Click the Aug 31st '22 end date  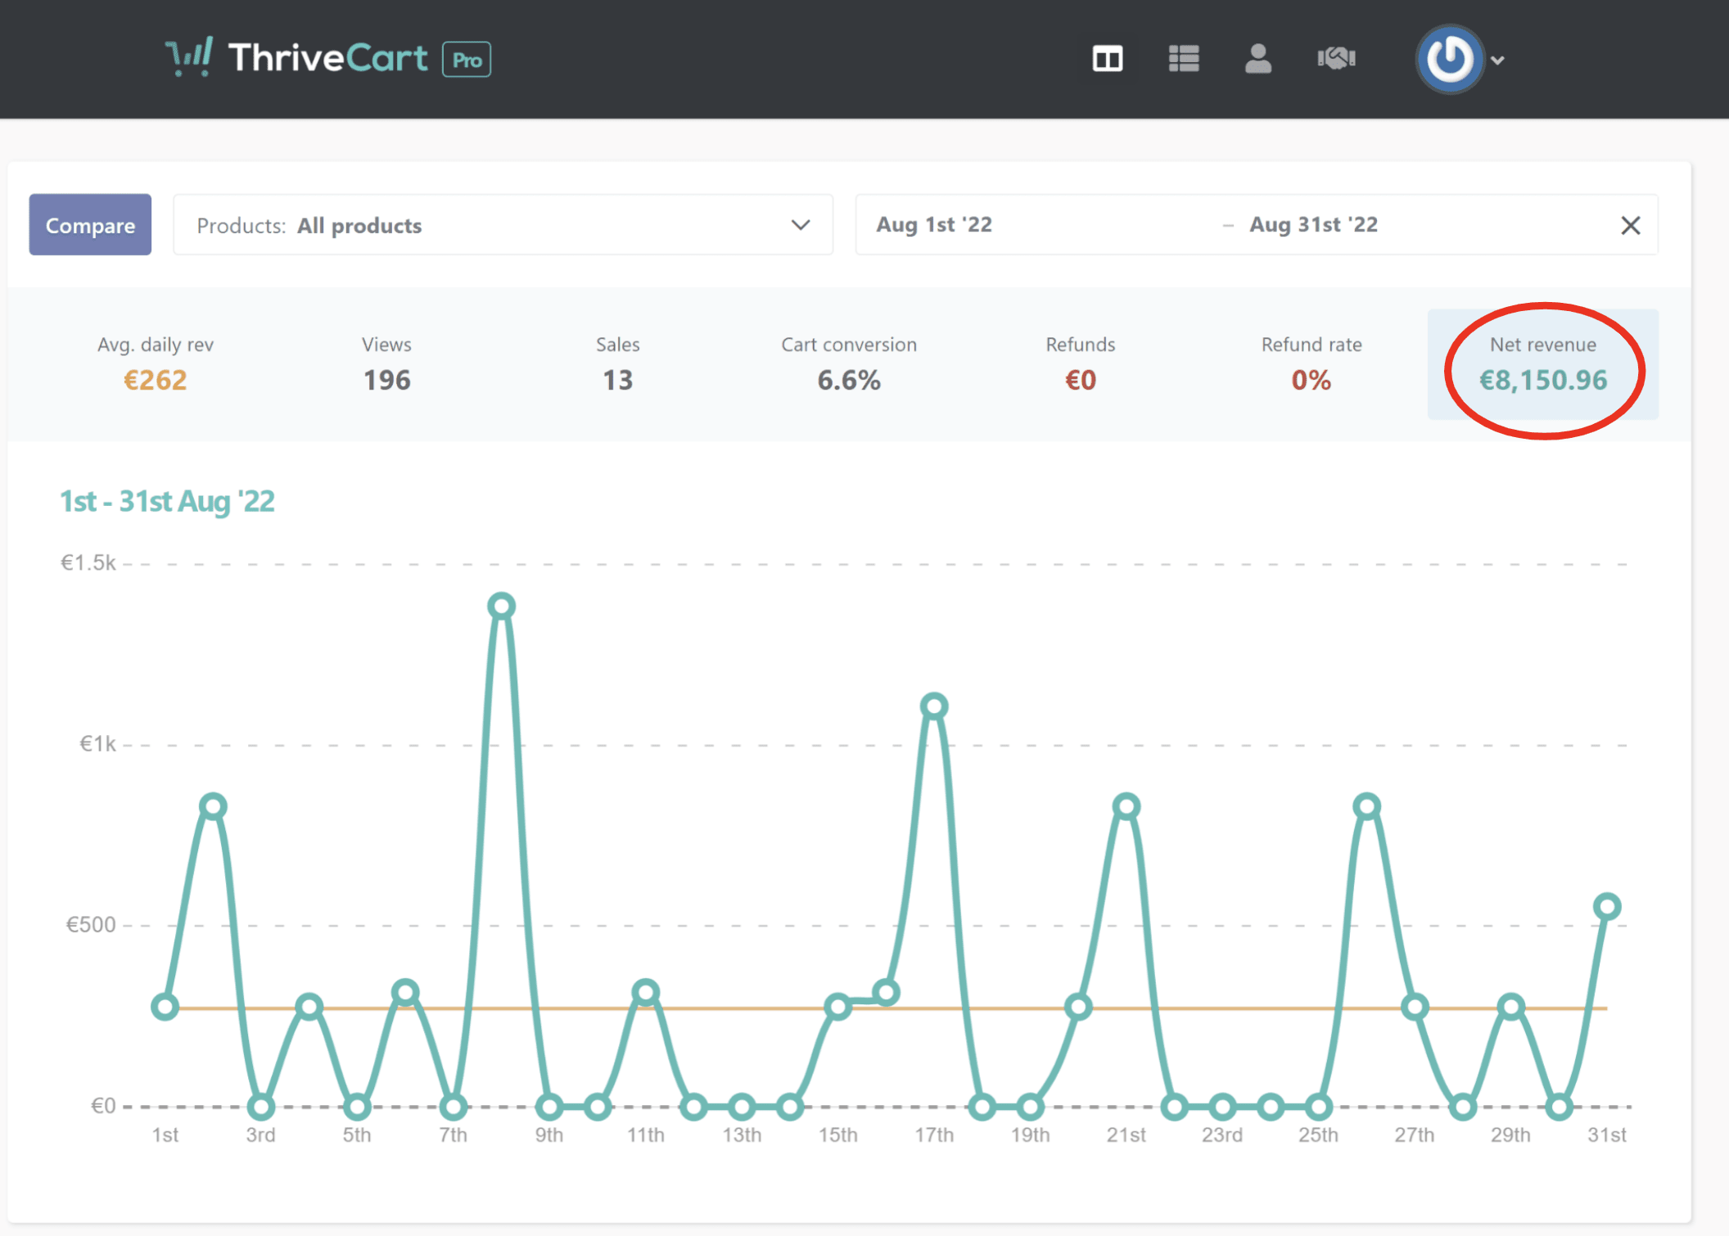1313,225
